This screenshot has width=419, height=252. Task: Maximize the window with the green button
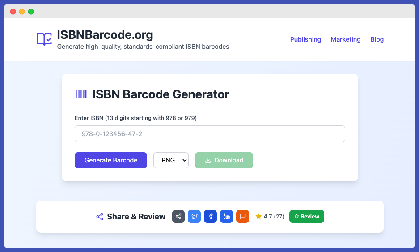pyautogui.click(x=31, y=12)
